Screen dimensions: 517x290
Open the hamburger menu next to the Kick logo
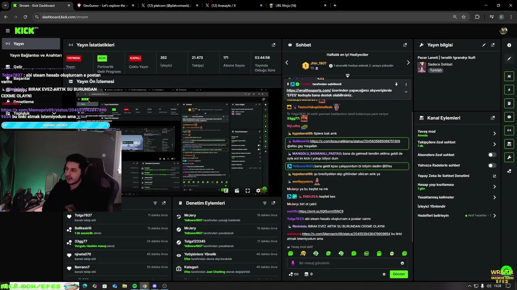point(8,31)
